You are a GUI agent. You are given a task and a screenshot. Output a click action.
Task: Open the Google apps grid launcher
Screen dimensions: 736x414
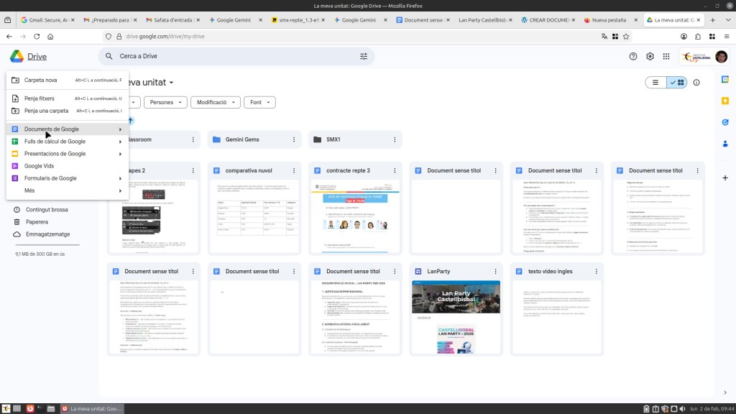pyautogui.click(x=666, y=57)
